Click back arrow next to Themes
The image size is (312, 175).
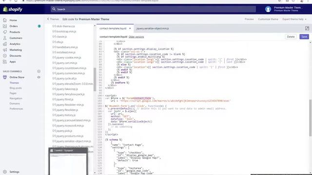[48, 19]
